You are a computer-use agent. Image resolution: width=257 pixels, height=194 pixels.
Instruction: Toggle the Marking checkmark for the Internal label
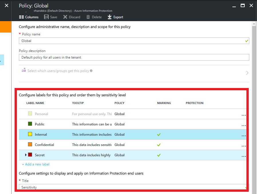click(159, 134)
